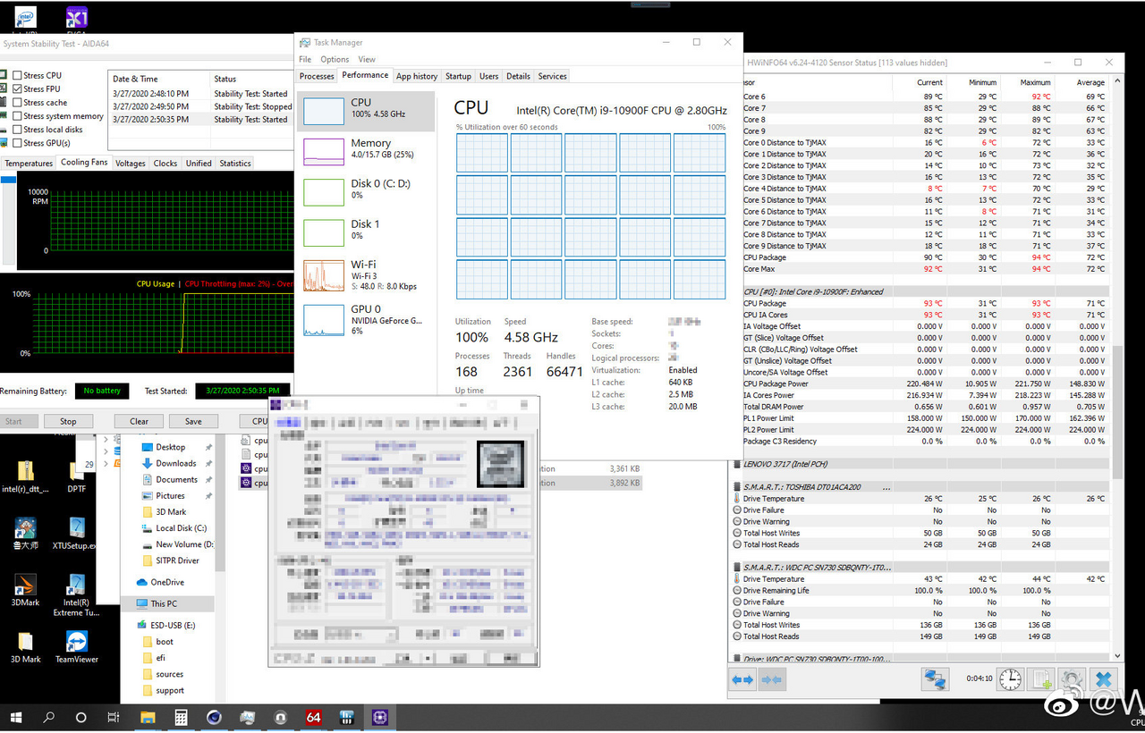Uncheck the Stress FPU option

[18, 88]
